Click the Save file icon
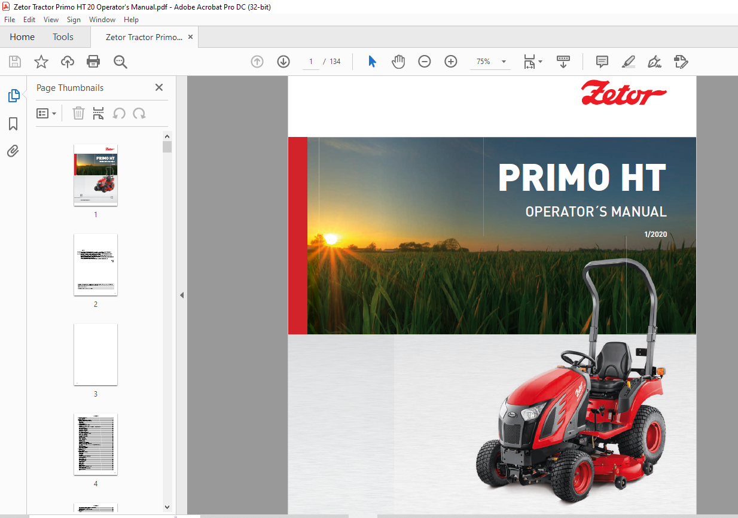 (15, 62)
